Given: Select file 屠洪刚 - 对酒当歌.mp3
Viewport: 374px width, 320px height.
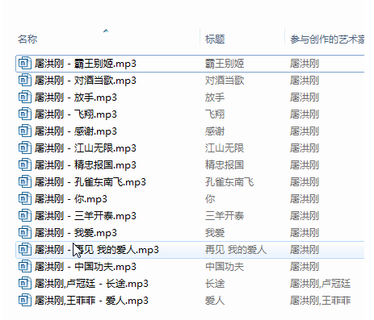Looking at the screenshot, I should (86, 81).
